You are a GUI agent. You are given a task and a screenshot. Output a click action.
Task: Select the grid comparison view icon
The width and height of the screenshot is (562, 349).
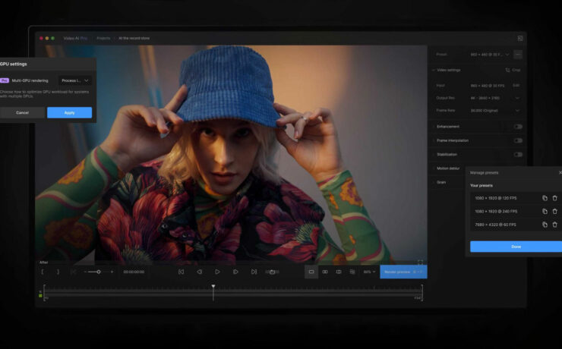[x=352, y=272]
